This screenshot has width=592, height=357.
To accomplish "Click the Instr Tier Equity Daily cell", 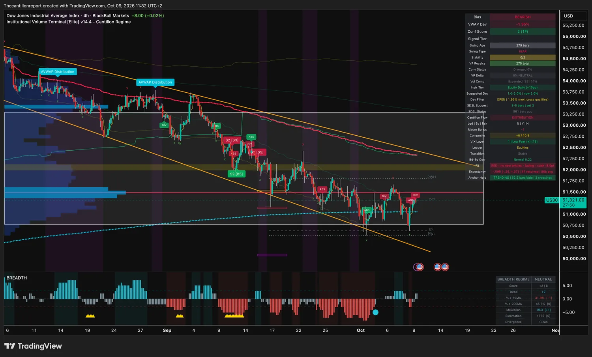I will [x=523, y=88].
